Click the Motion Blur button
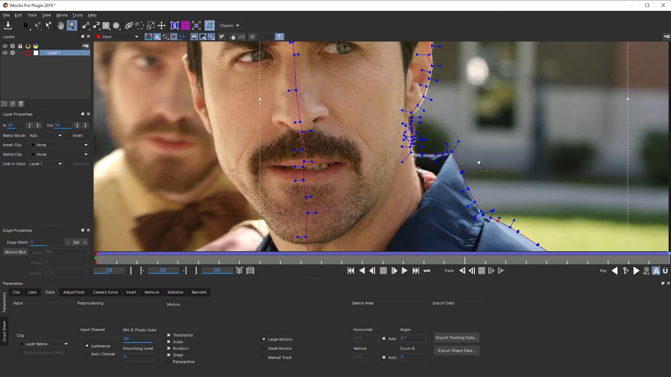 [16, 252]
